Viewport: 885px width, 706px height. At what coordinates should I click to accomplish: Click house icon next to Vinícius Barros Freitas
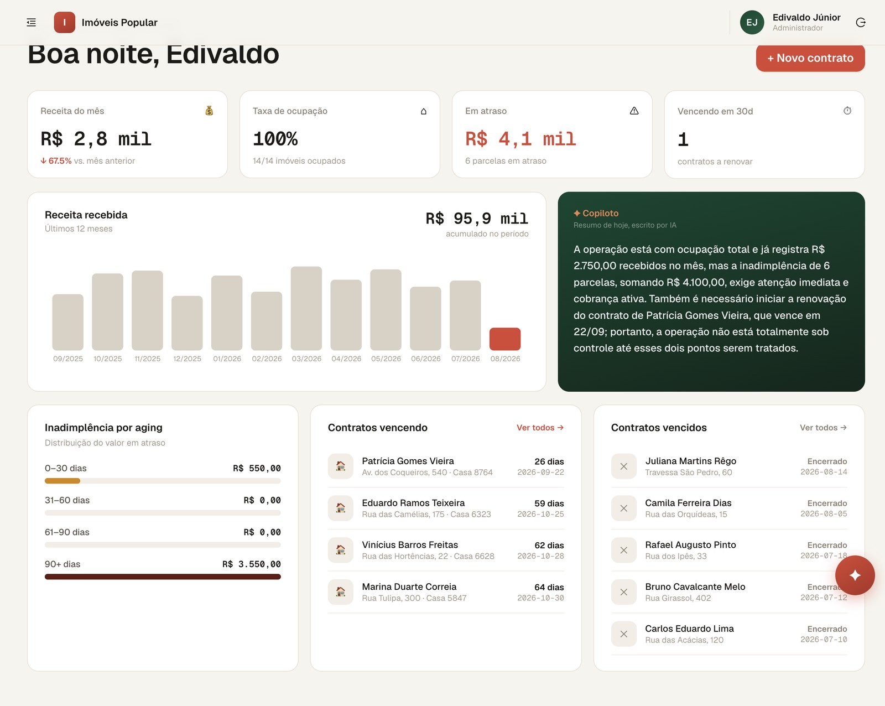[341, 550]
